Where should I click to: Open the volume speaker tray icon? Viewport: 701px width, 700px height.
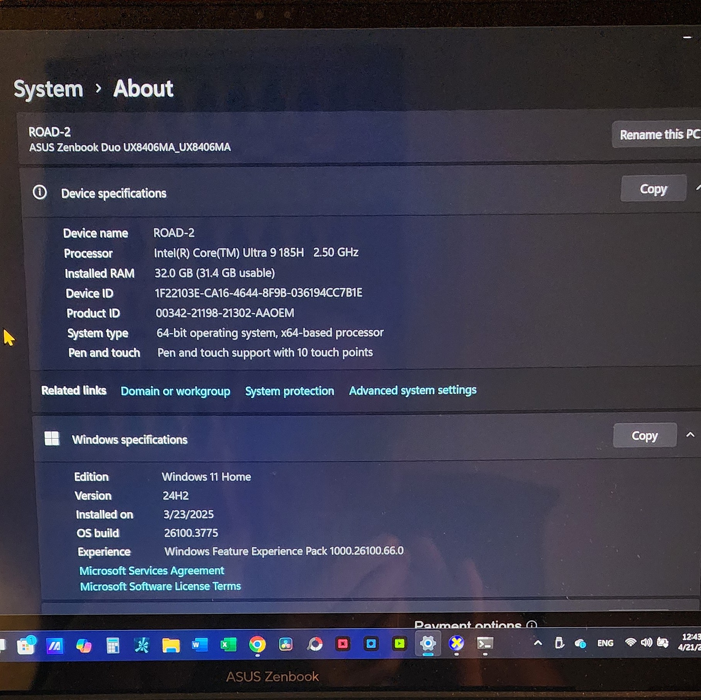[647, 642]
